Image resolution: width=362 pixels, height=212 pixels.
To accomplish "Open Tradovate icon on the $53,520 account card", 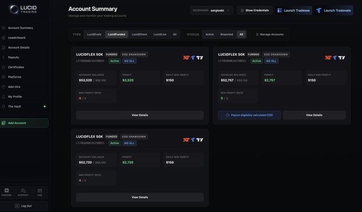I will coord(193,58).
